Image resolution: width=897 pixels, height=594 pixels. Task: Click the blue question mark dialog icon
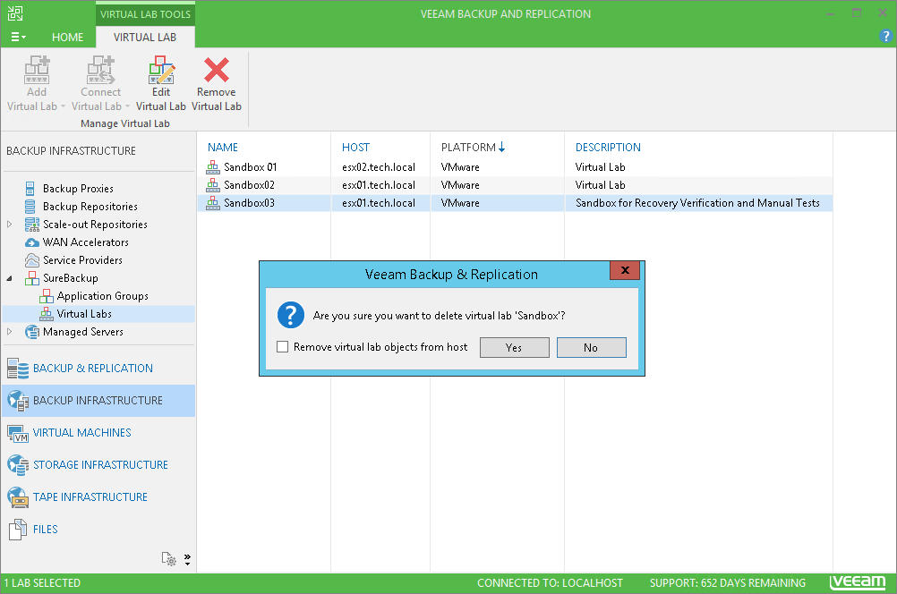coord(291,315)
